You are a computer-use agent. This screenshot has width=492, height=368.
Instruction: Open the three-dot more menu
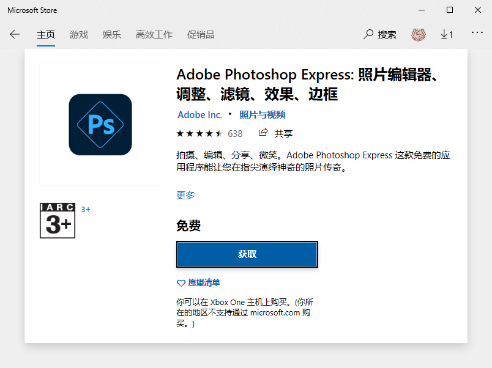[x=477, y=32]
